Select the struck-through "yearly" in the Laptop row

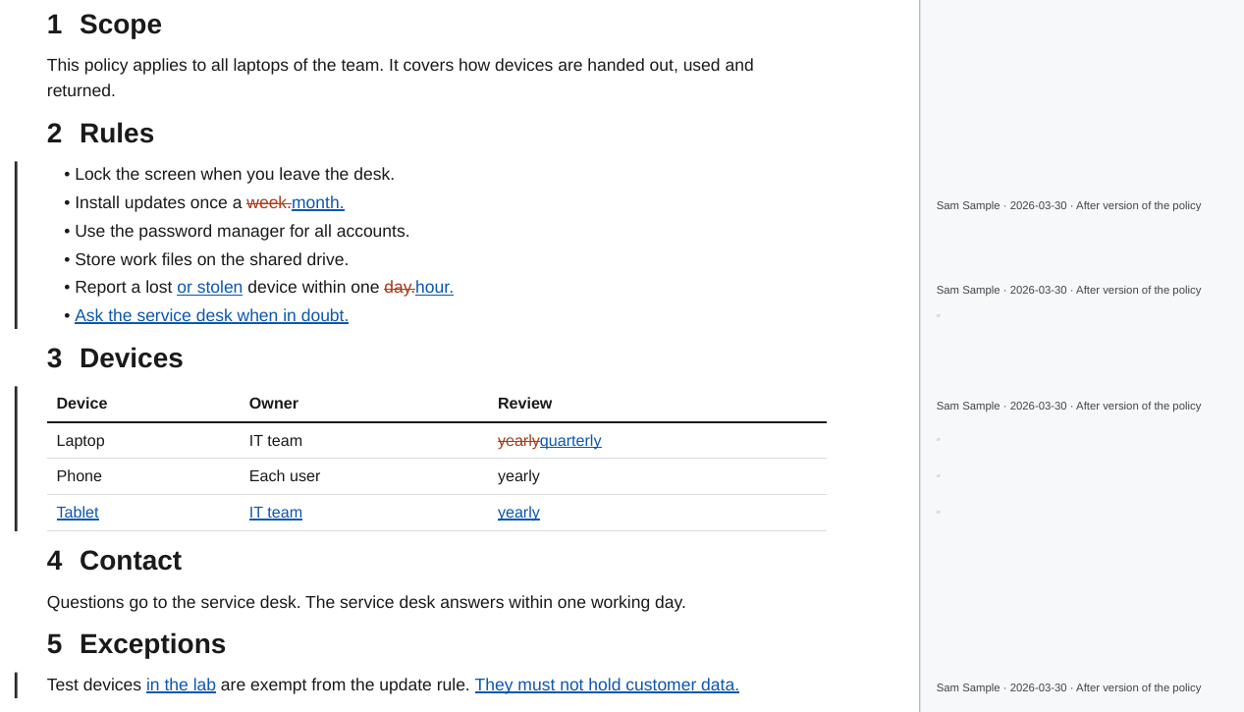coord(518,441)
